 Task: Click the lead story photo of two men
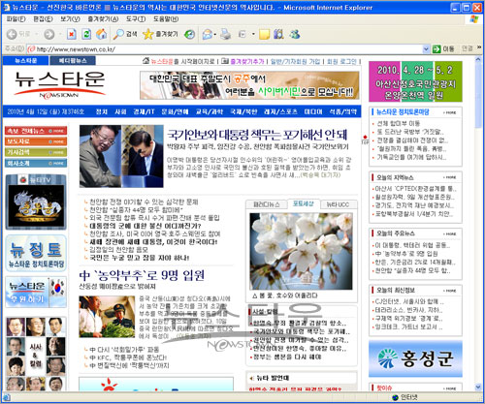(x=121, y=156)
